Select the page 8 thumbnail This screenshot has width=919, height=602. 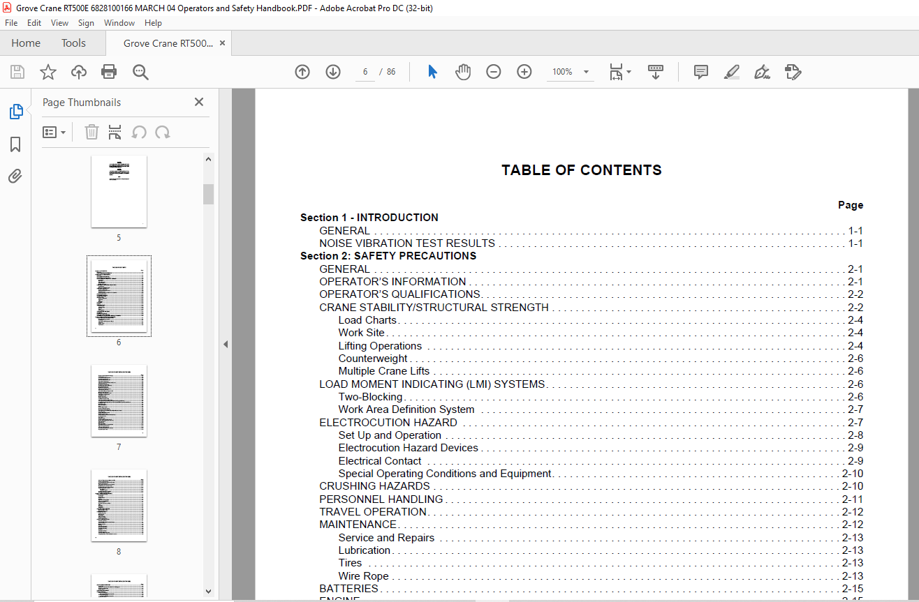click(119, 505)
